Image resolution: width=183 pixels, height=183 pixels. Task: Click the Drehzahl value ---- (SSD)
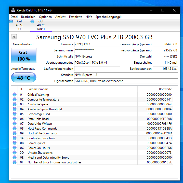[x=165, y=57]
